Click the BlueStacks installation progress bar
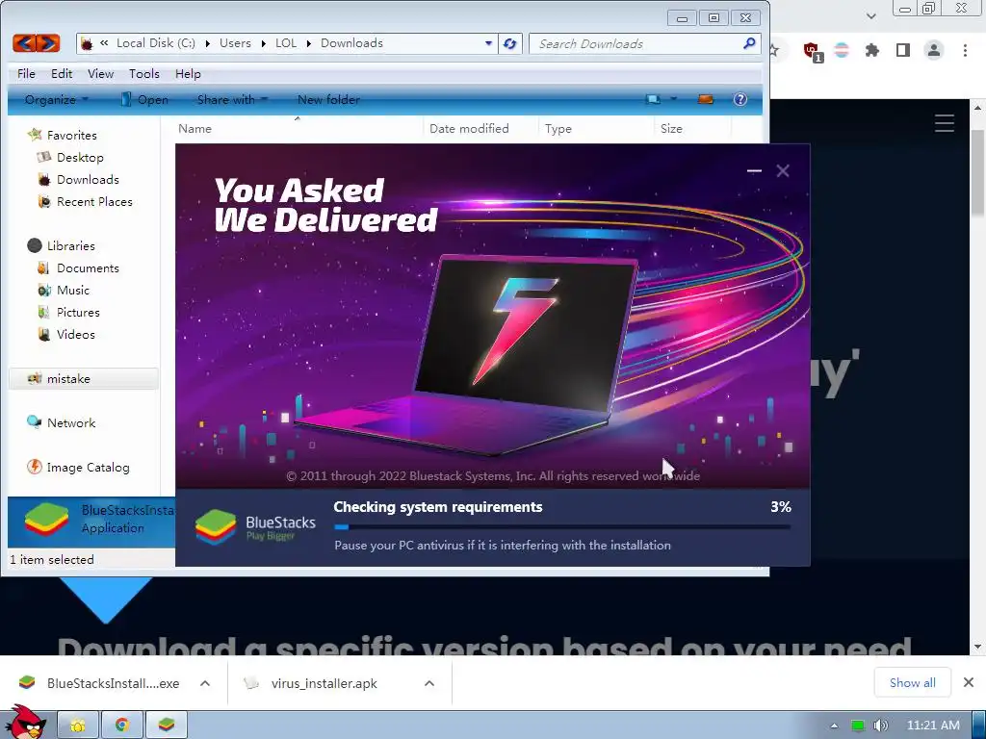 562,526
